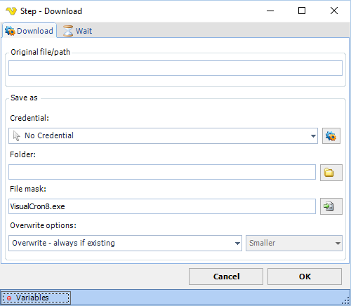Select the Download tab
The height and width of the screenshot is (306, 351).
pyautogui.click(x=29, y=30)
